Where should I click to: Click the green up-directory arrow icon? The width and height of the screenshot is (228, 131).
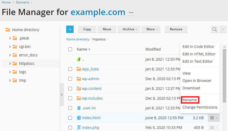click(79, 59)
